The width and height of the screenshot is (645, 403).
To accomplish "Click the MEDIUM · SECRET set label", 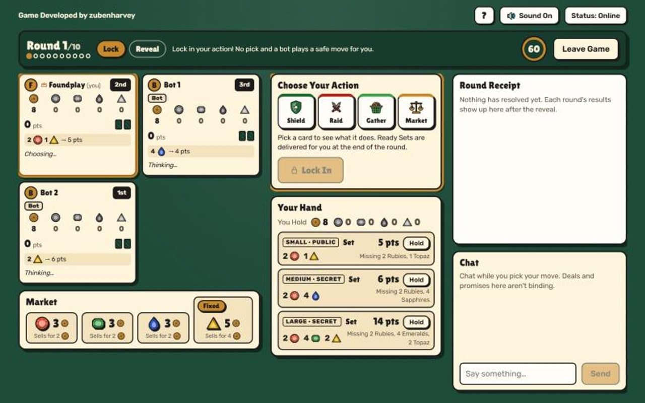I will (313, 279).
